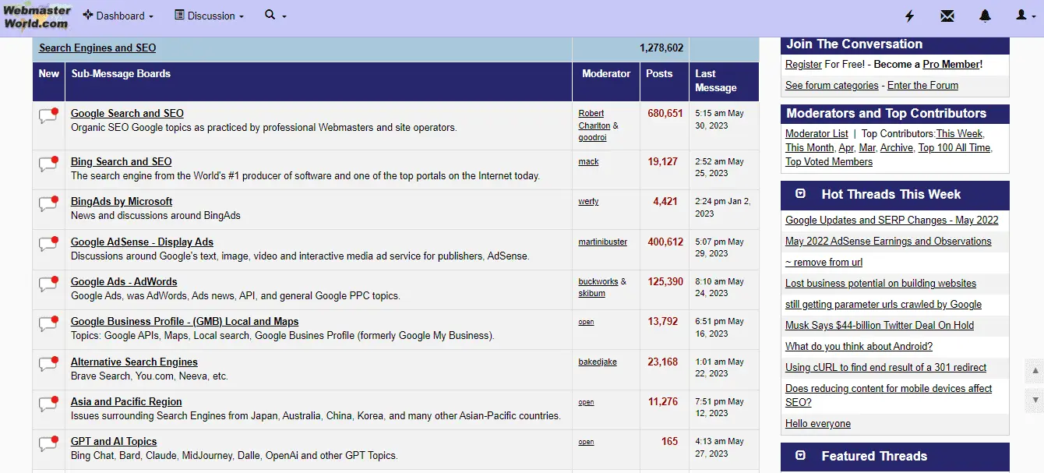
Task: Open the Alternative Search Engines board
Action: click(x=134, y=362)
